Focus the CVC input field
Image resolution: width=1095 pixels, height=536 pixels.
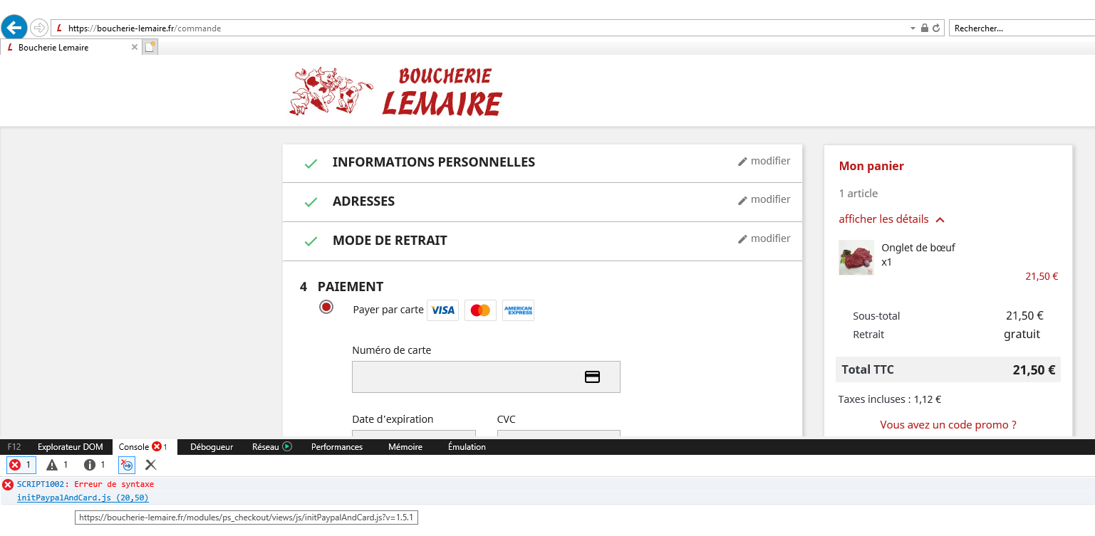point(559,433)
